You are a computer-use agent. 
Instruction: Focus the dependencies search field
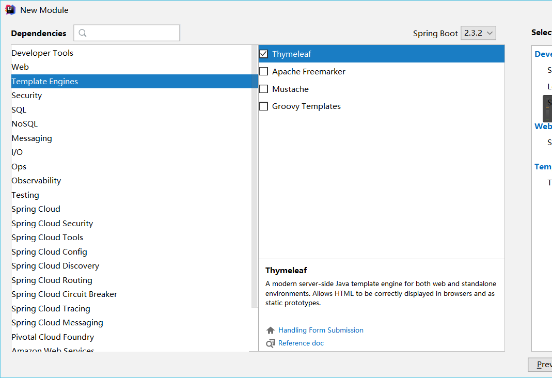pos(127,33)
